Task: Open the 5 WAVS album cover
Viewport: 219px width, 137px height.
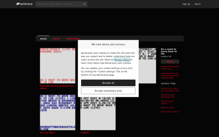Action: click(98, 114)
